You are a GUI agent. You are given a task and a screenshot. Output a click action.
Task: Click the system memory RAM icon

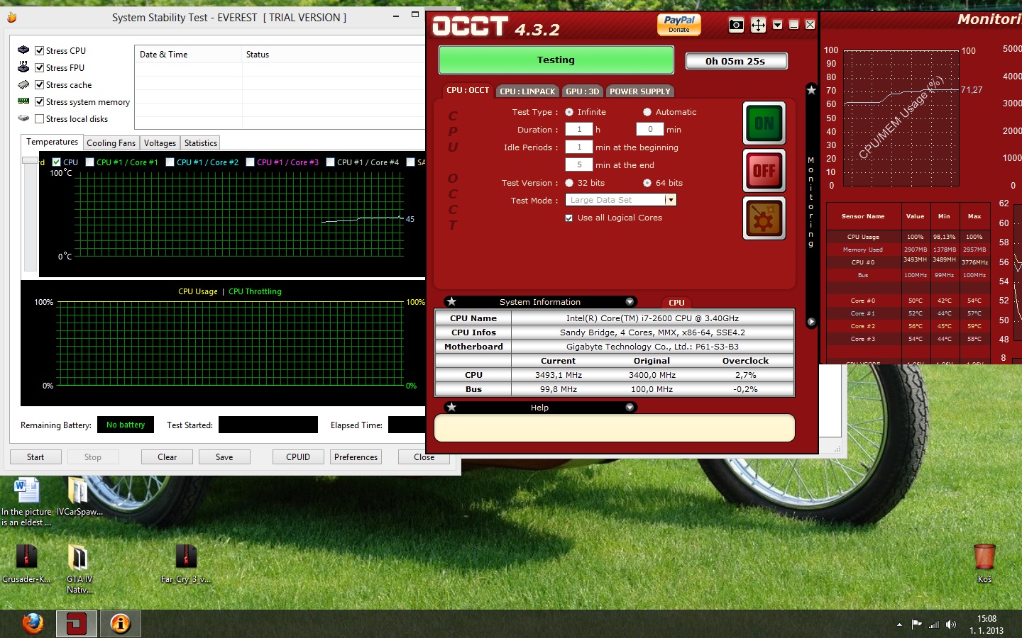(23, 101)
